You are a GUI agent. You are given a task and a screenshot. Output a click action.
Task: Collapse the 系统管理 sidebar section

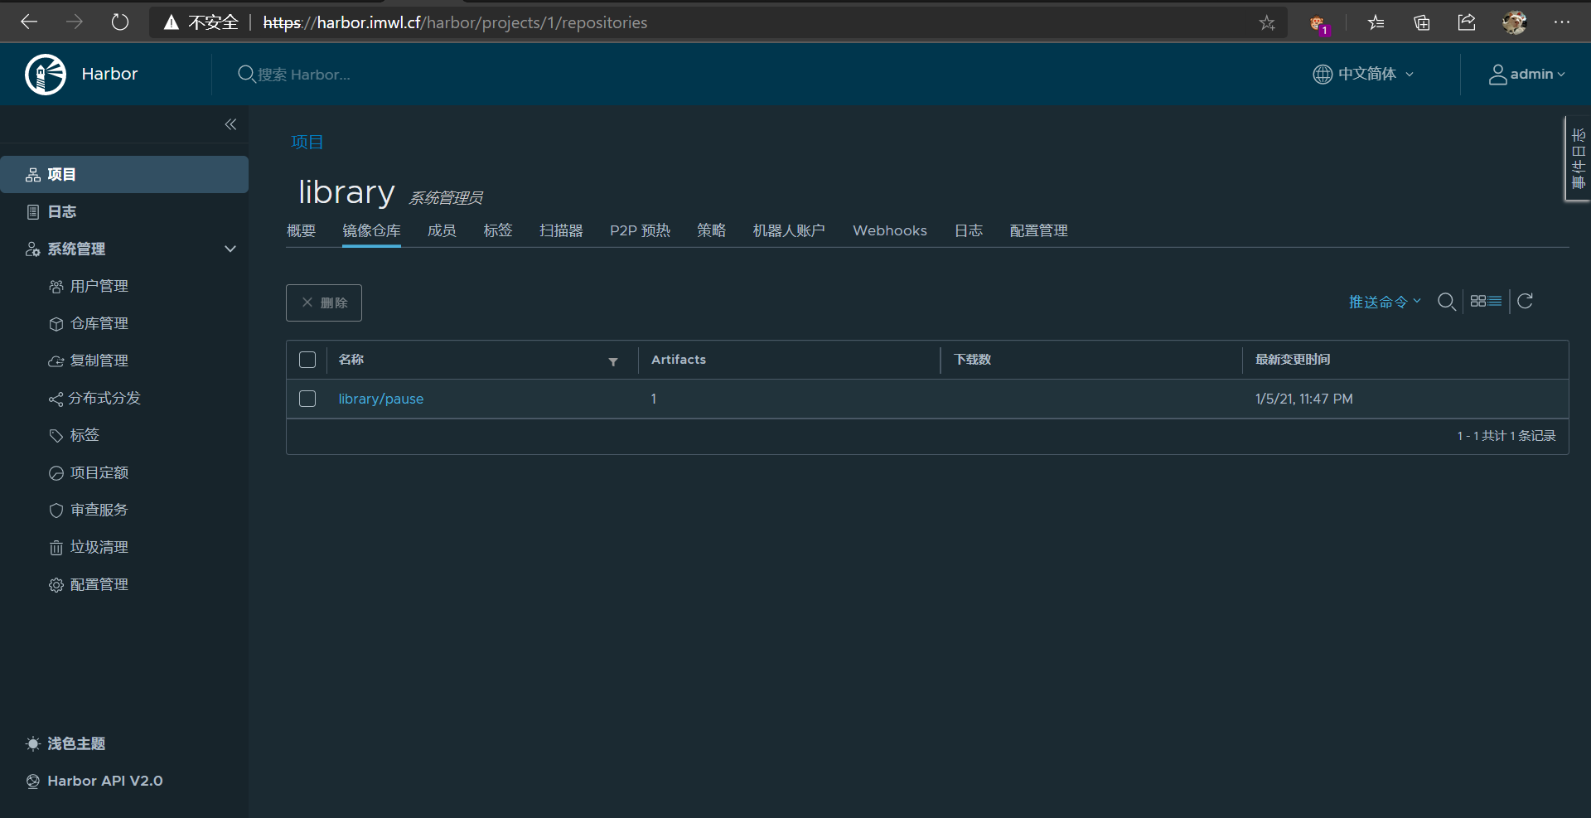click(x=230, y=249)
